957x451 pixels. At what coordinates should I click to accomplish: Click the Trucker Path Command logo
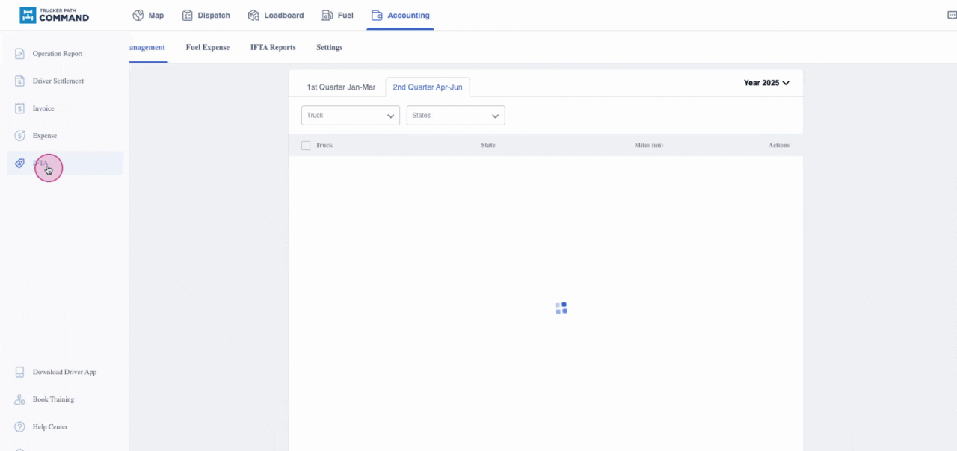tap(54, 15)
